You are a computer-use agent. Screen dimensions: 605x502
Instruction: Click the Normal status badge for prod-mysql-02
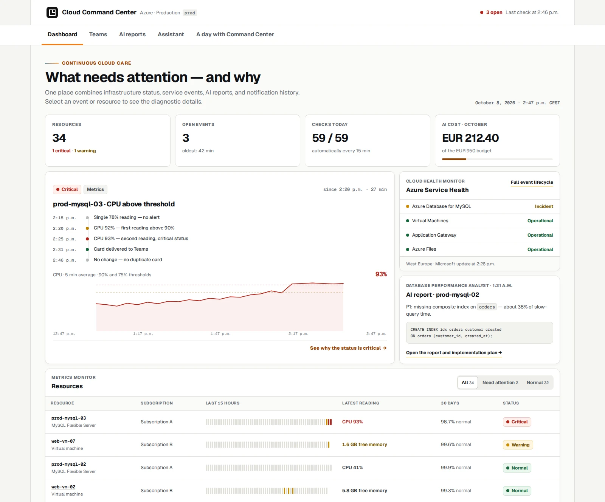517,468
